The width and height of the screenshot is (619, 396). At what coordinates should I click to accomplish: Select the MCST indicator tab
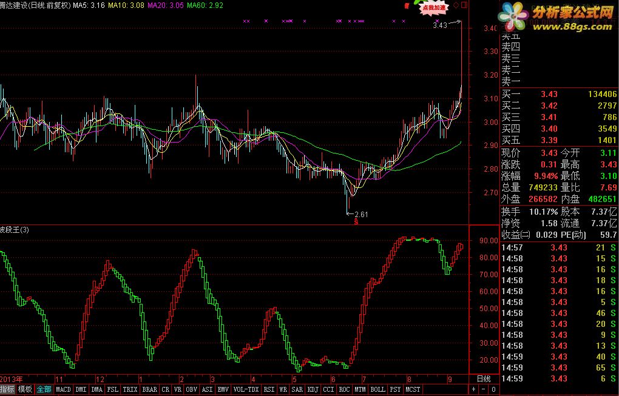[x=413, y=389]
